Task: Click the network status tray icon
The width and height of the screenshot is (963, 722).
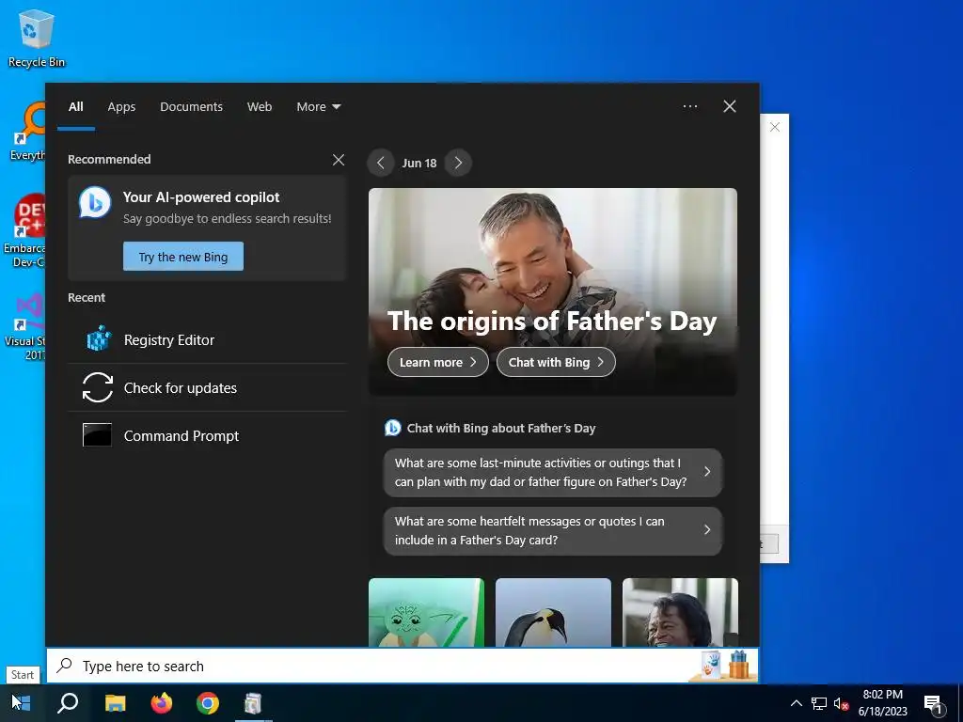Action: (x=819, y=703)
